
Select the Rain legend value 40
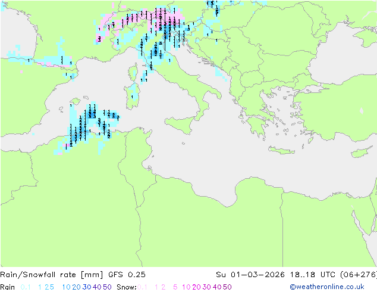[97, 287]
